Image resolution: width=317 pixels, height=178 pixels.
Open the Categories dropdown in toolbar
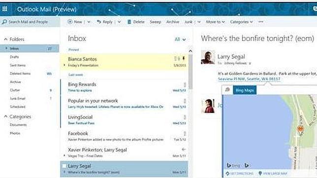coord(241,22)
